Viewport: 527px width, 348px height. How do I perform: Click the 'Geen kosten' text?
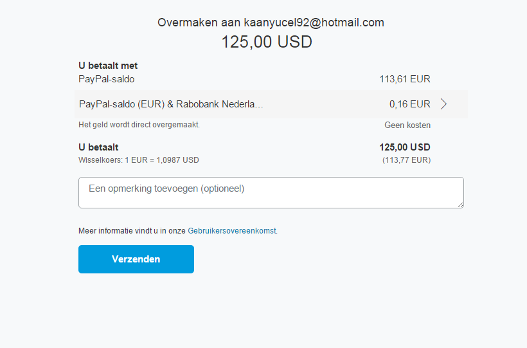(x=407, y=125)
